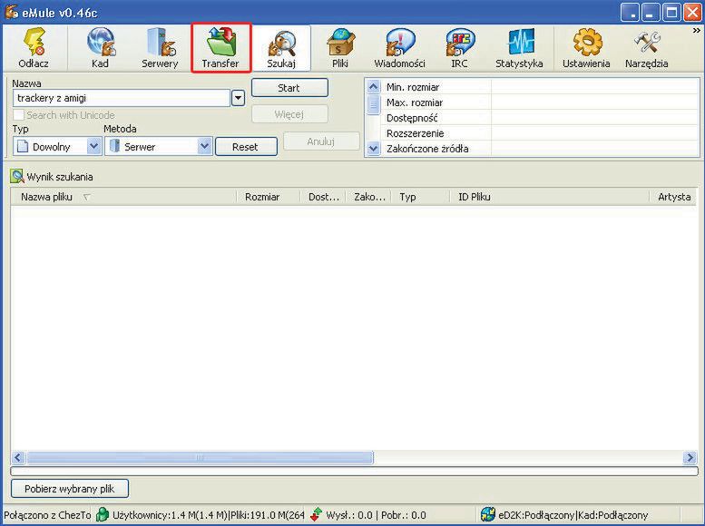Click horizontal scrollbar right arrow
The image size is (705, 526).
690,458
